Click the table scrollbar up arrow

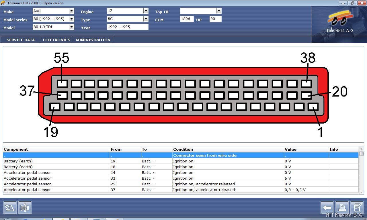tap(362, 149)
